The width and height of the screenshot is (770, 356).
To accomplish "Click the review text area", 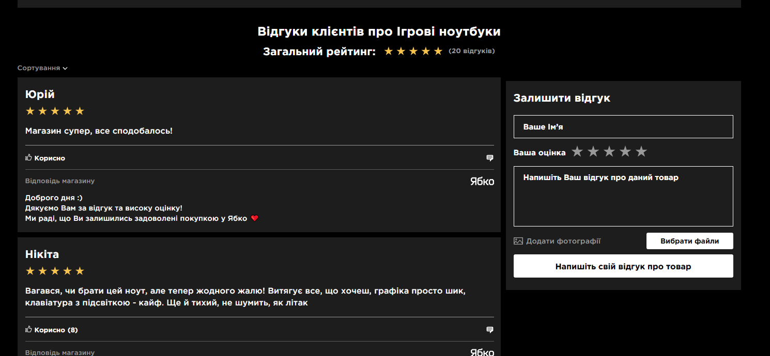I will pyautogui.click(x=623, y=196).
